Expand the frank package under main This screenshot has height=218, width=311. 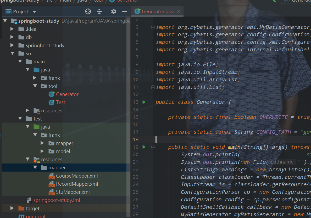coord(35,78)
